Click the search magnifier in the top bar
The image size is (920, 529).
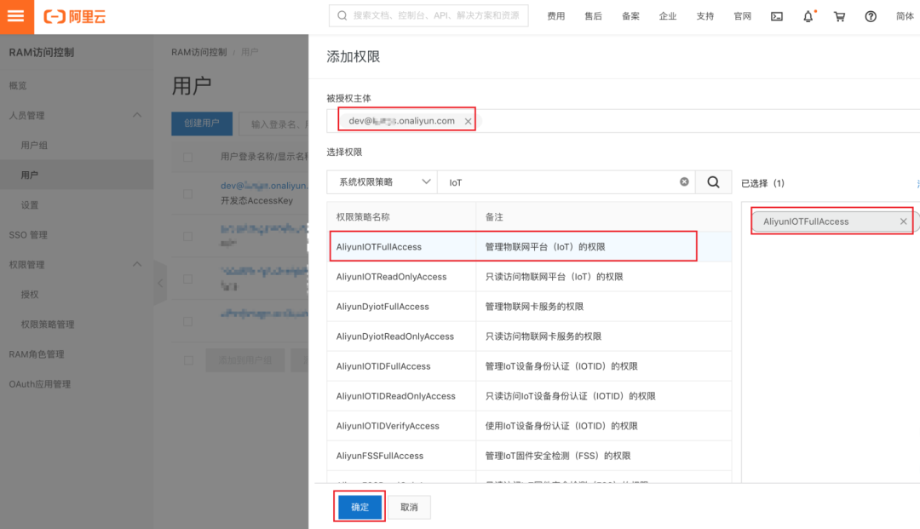(342, 16)
